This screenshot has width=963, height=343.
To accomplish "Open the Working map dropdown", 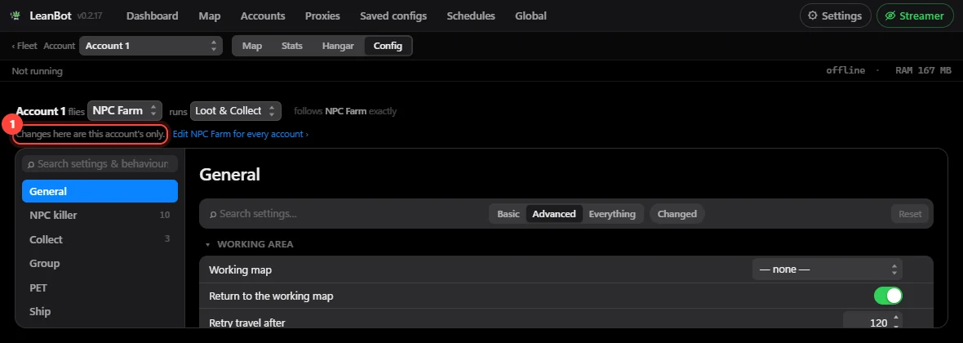I will tap(829, 269).
